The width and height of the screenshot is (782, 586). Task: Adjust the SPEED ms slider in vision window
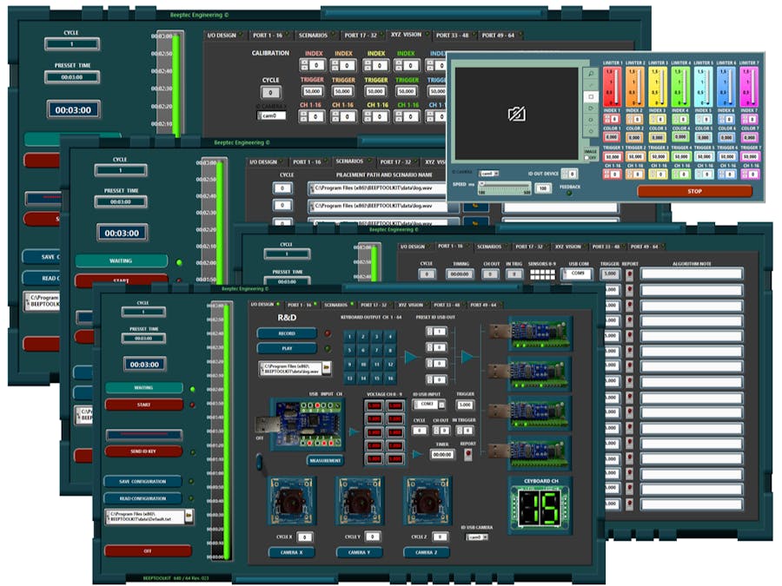pyautogui.click(x=504, y=188)
